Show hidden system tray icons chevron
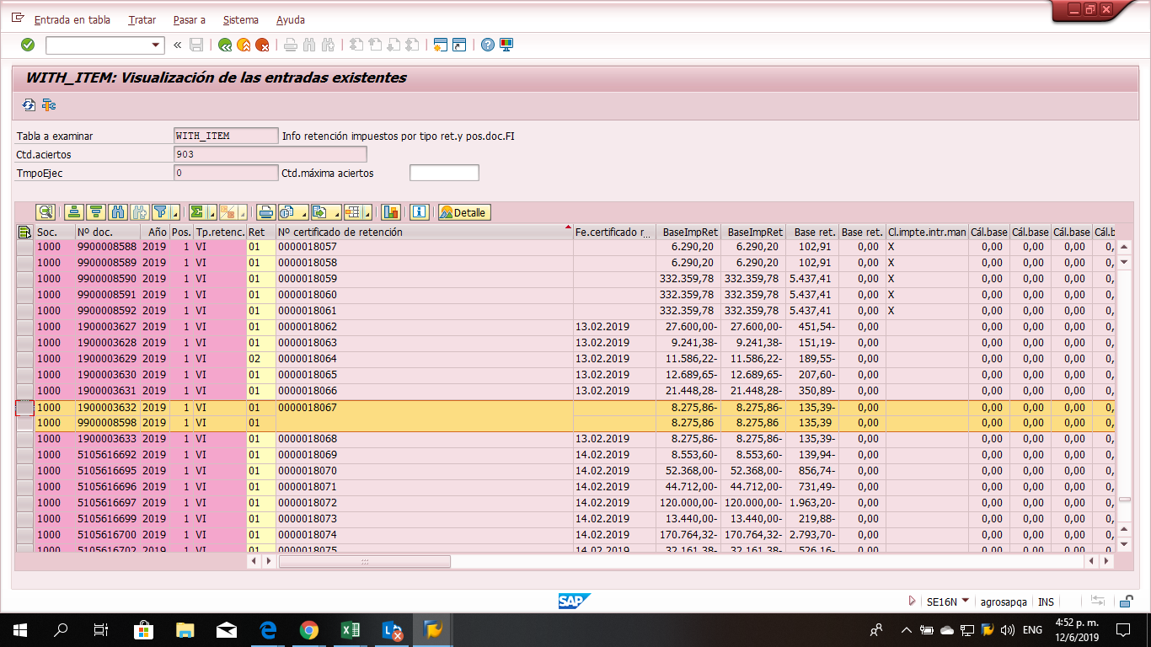This screenshot has height=647, width=1151. [906, 629]
